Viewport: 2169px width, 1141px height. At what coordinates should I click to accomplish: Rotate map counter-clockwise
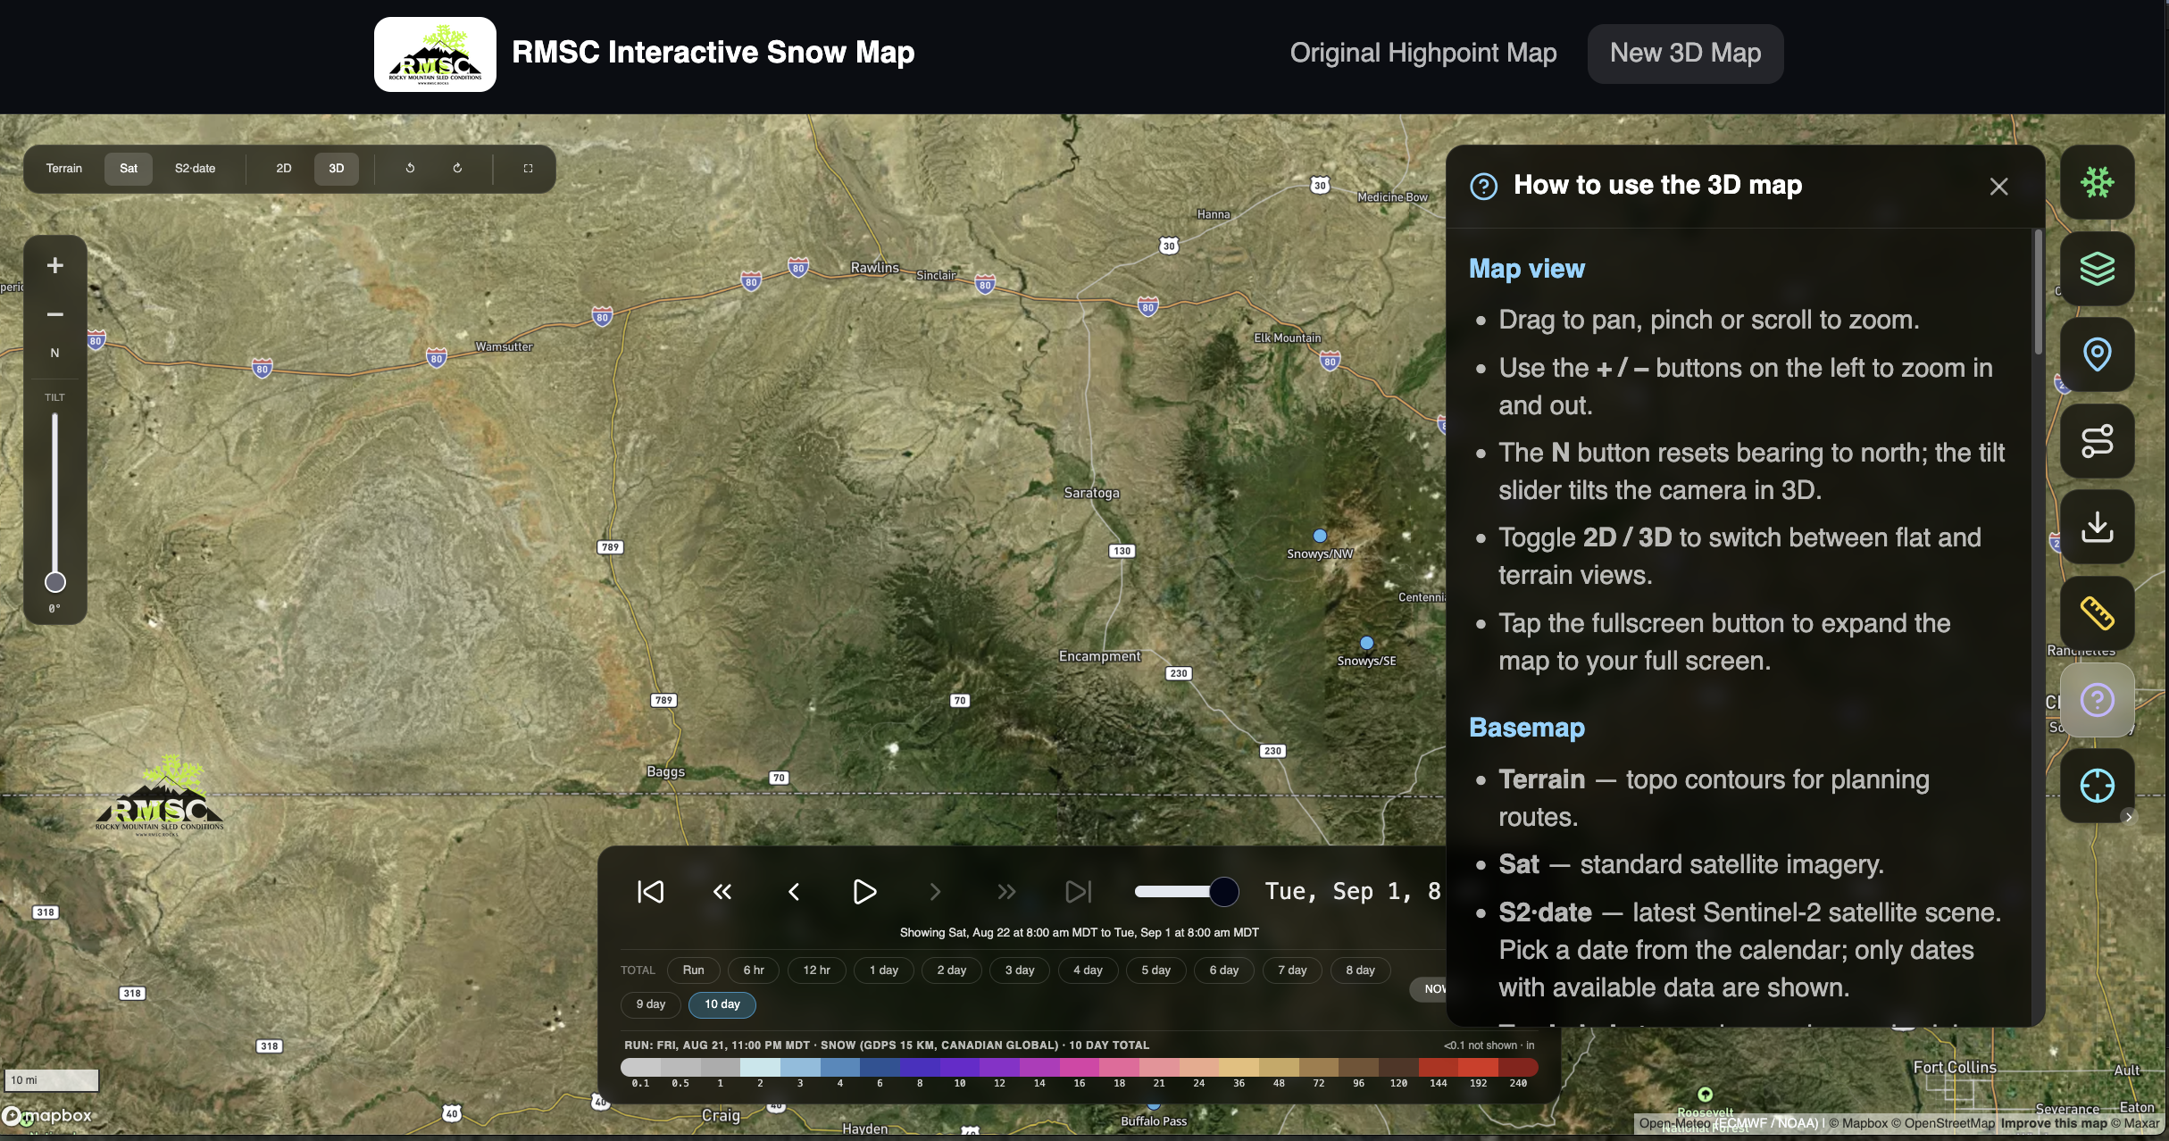[410, 168]
